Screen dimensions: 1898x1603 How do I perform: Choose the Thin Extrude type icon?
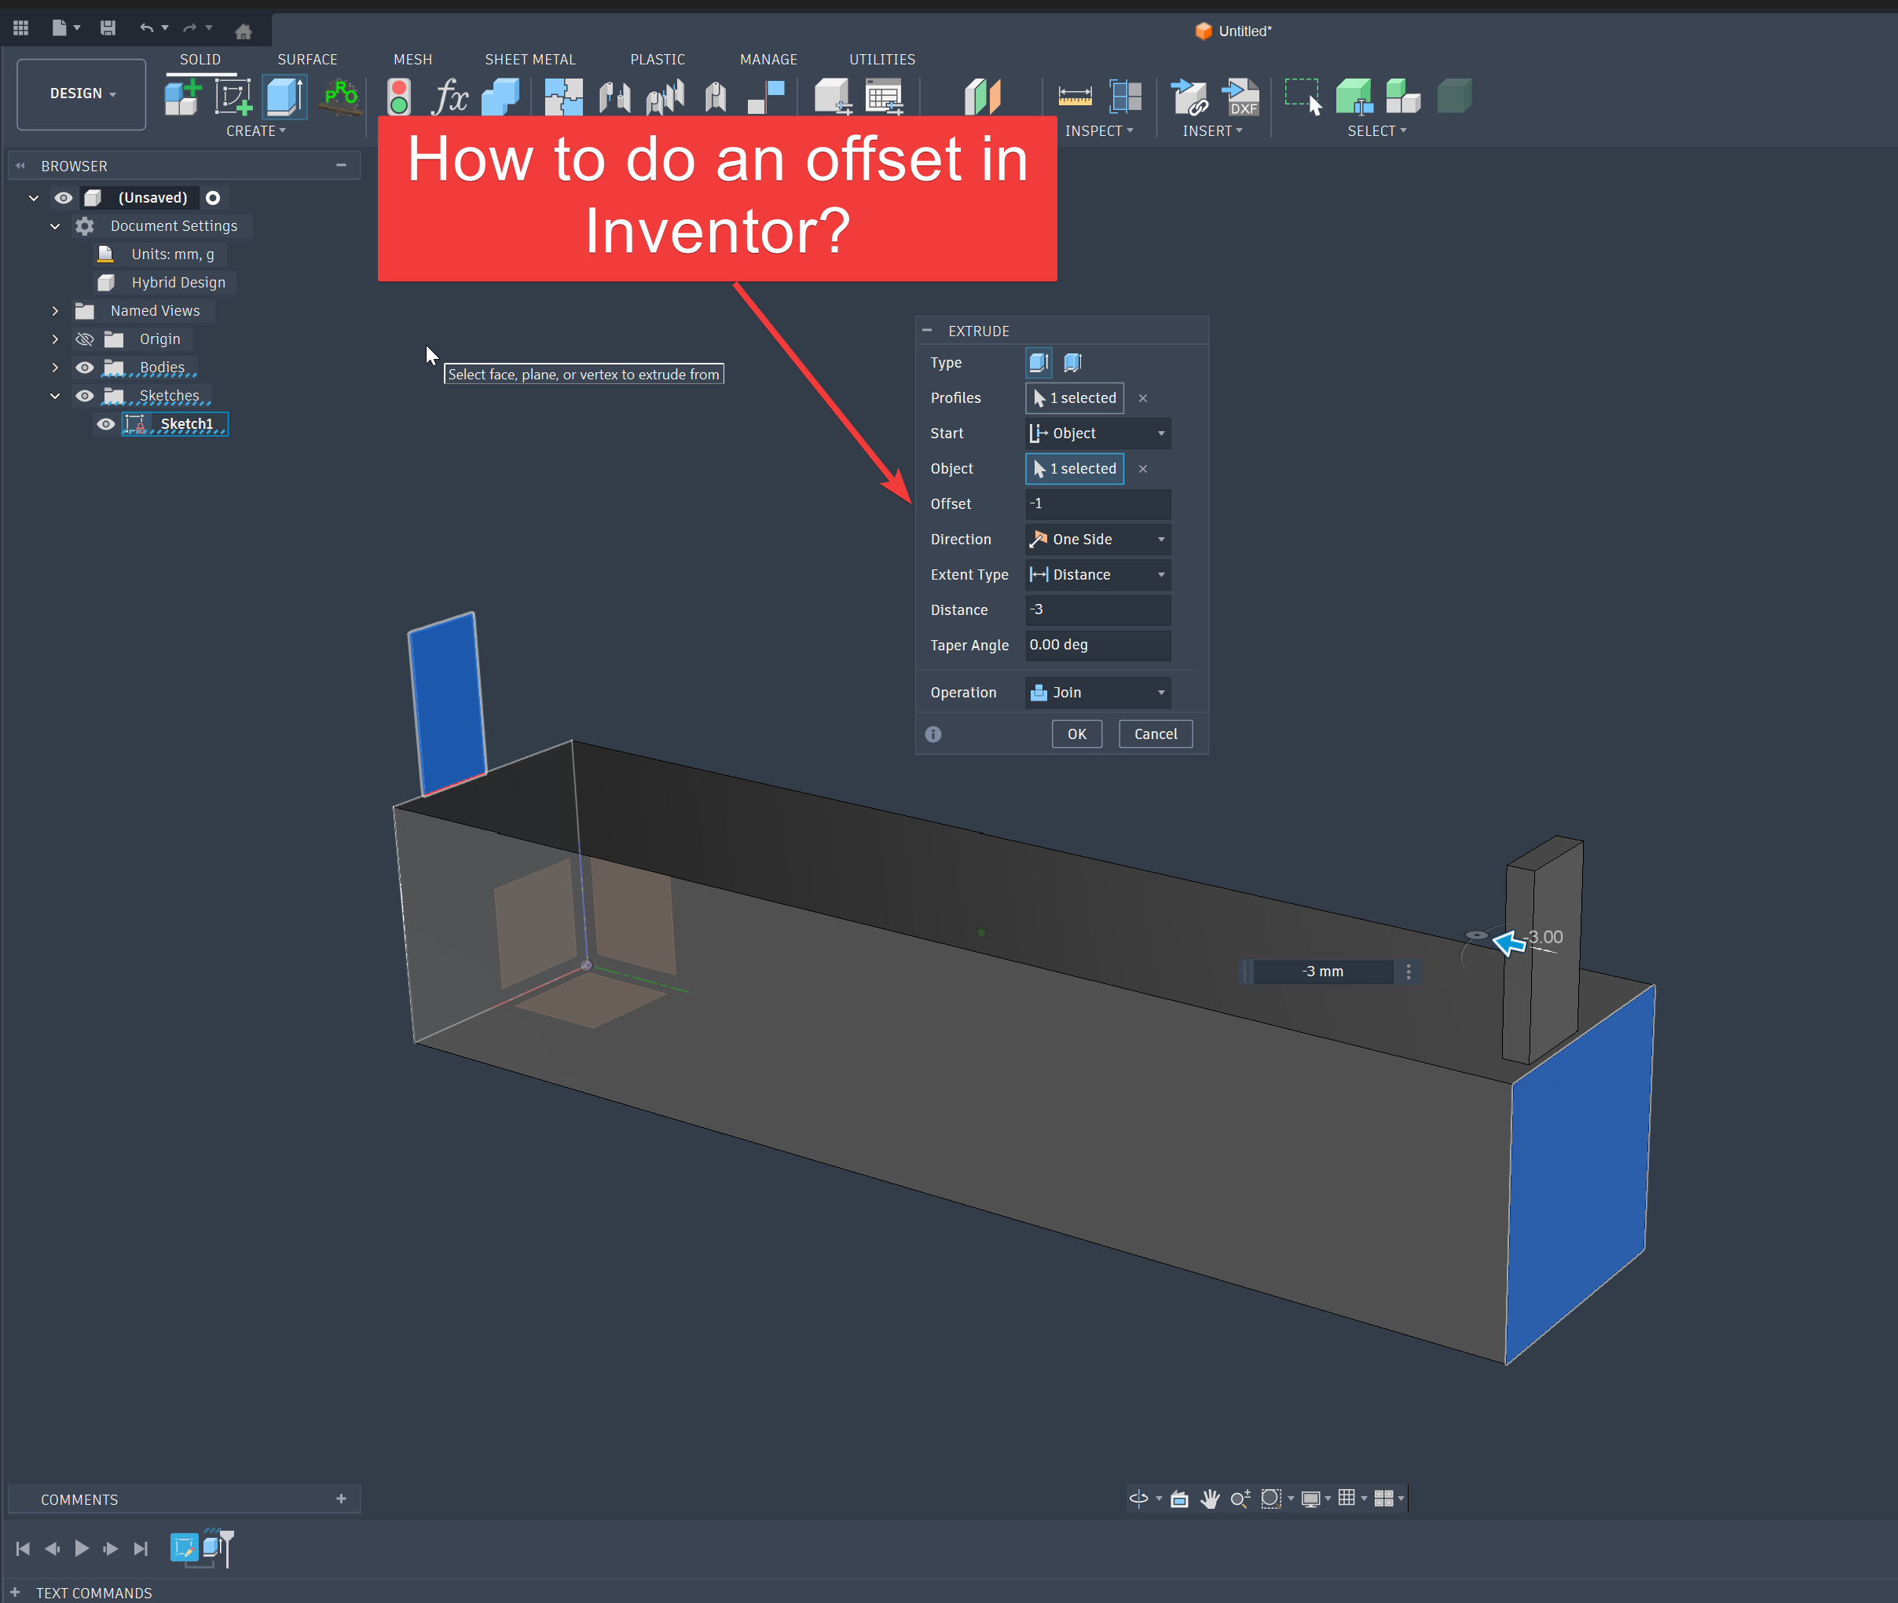click(x=1072, y=363)
